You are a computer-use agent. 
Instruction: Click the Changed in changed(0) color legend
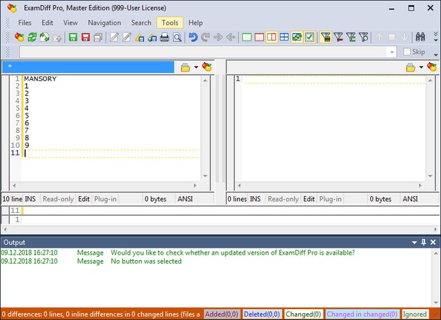[362, 314]
